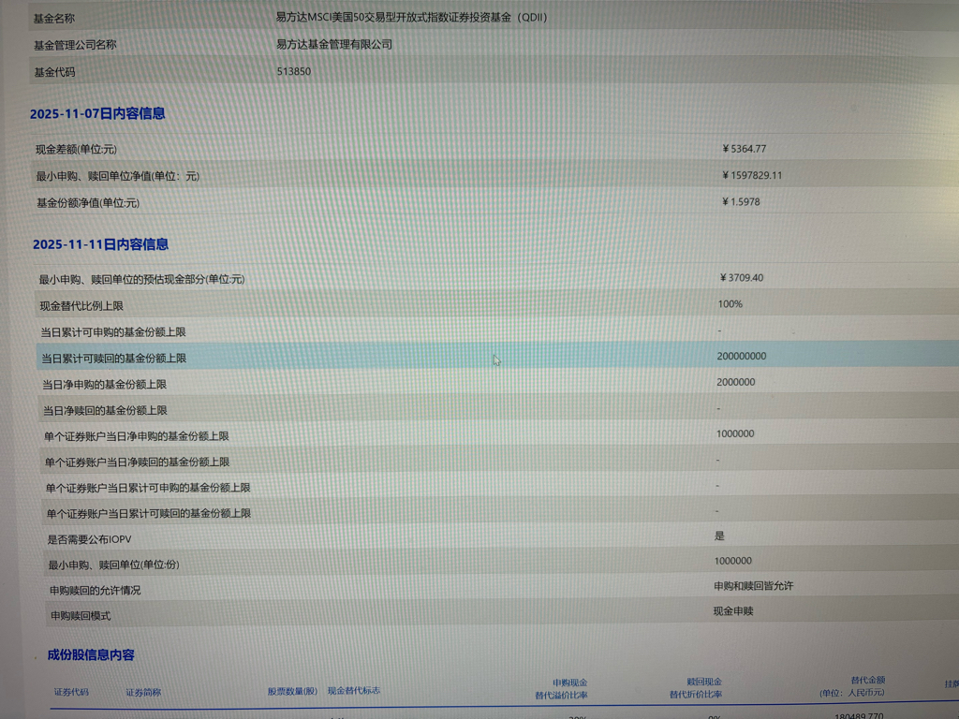
Task: Click the 基金份额净值 value ¥1.5978
Action: pos(741,202)
